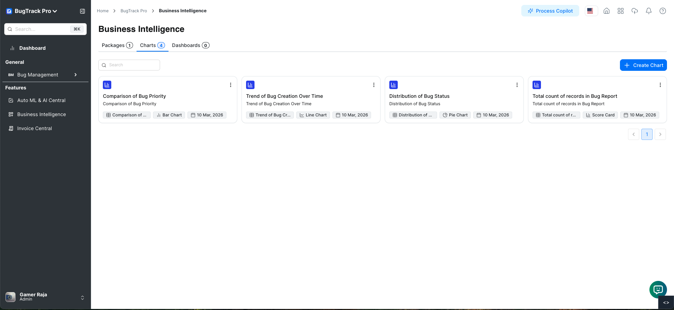The height and width of the screenshot is (310, 674).
Task: Switch to the Dashboards tab
Action: (190, 45)
